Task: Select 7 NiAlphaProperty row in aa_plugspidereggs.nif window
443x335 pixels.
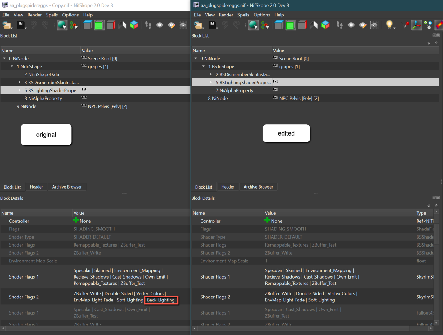Action: pyautogui.click(x=315, y=90)
